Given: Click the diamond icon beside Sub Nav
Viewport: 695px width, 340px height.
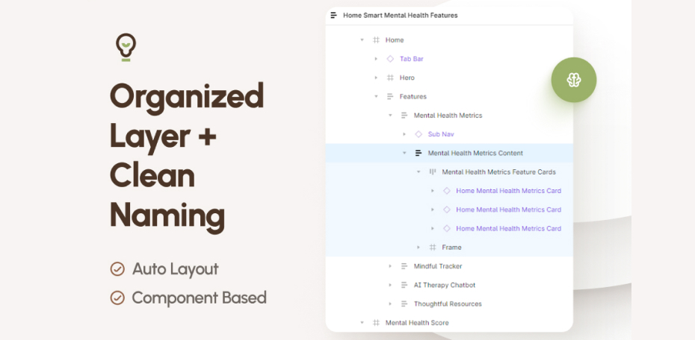Looking at the screenshot, I should 418,134.
